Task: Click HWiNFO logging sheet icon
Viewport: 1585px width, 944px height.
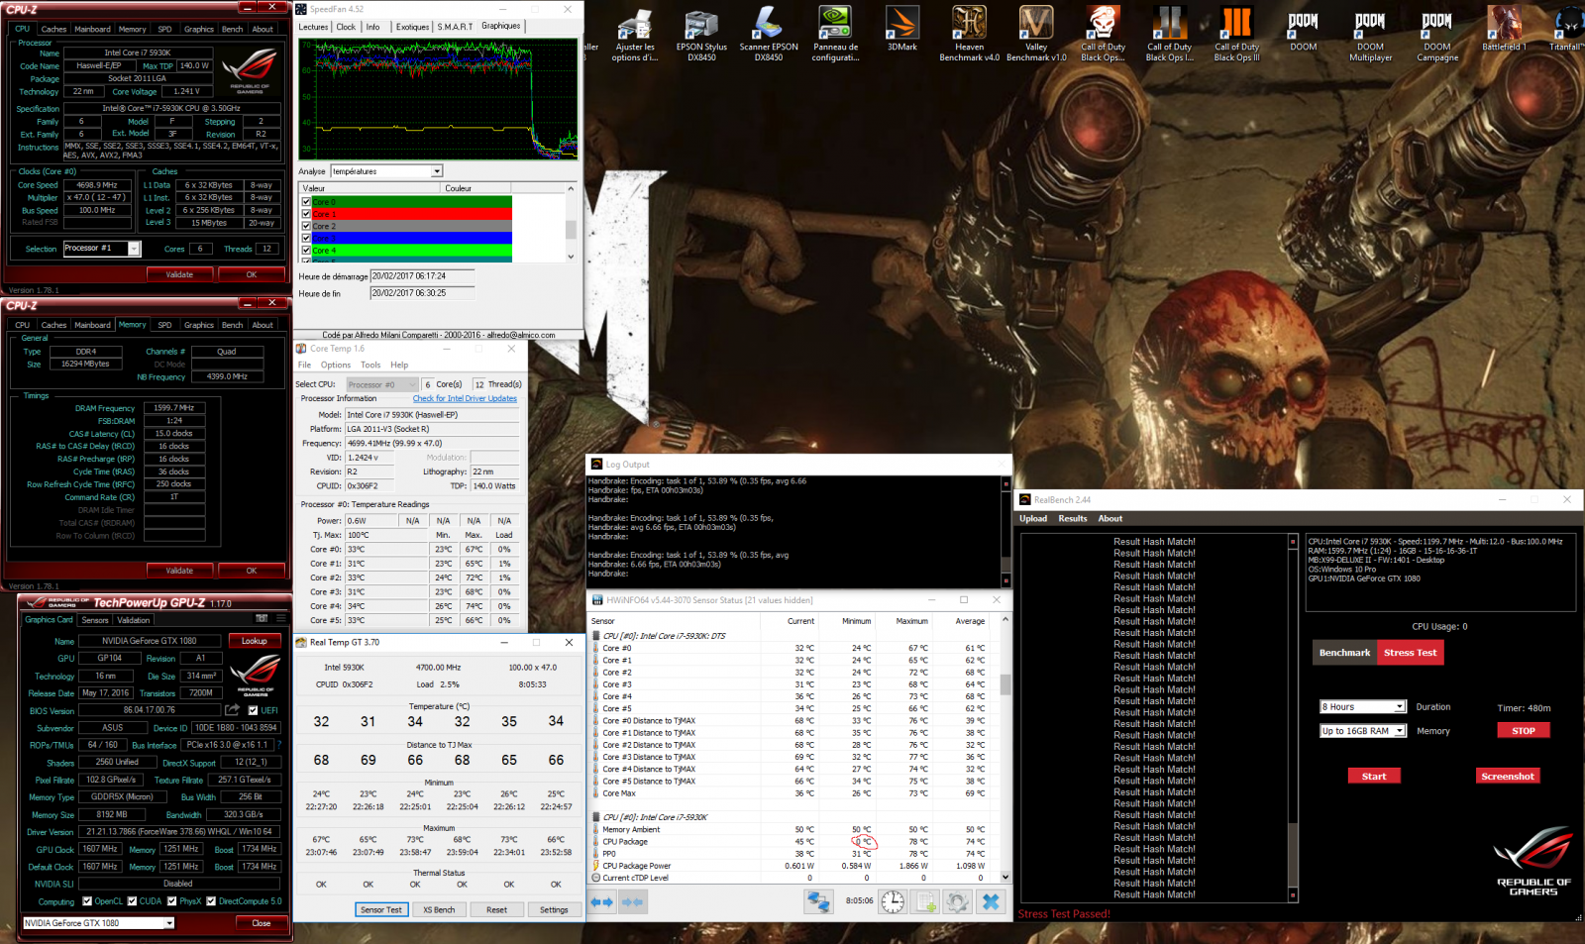Action: click(925, 901)
